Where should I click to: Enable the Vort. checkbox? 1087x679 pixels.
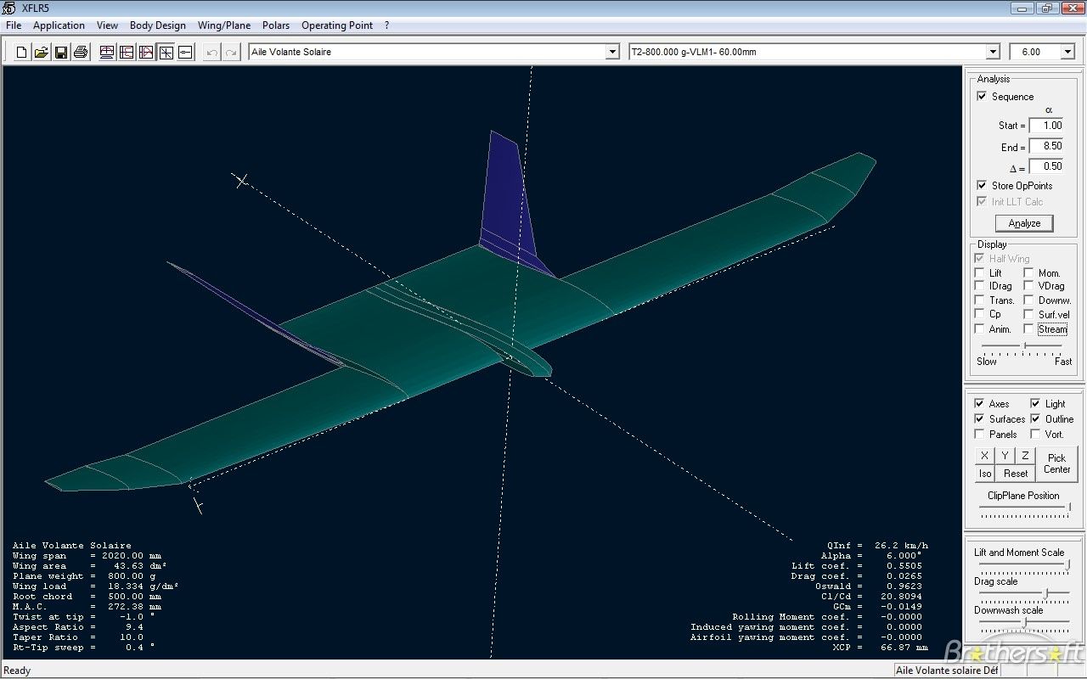tap(1035, 435)
